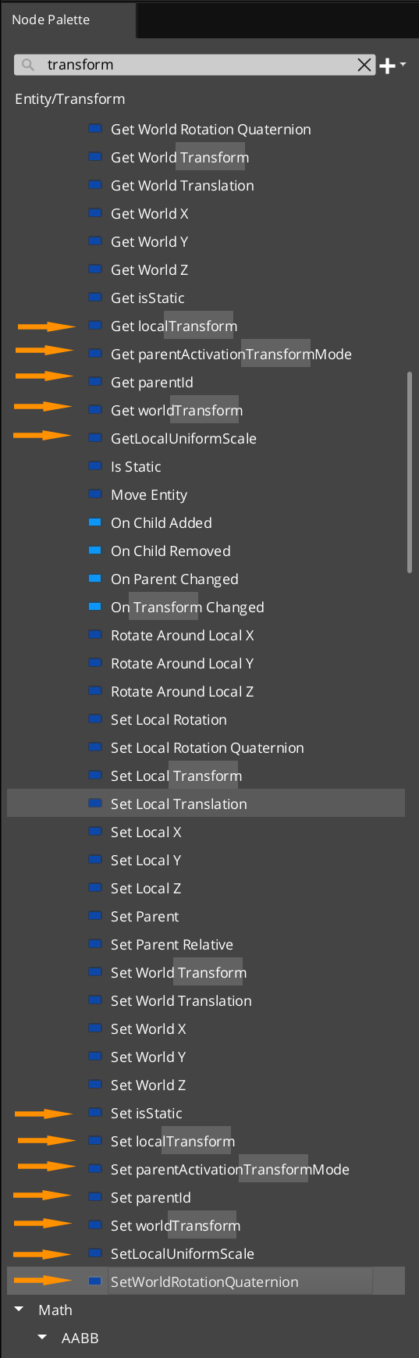The image size is (419, 1358).
Task: Click the light blue icon beside On Parent Changed
Action: tap(95, 579)
